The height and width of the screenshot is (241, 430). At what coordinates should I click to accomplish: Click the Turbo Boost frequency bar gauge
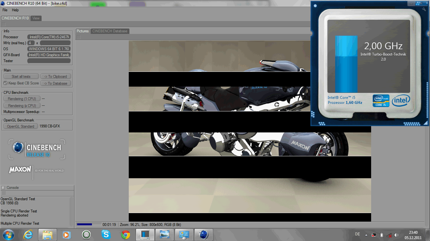[x=346, y=64]
